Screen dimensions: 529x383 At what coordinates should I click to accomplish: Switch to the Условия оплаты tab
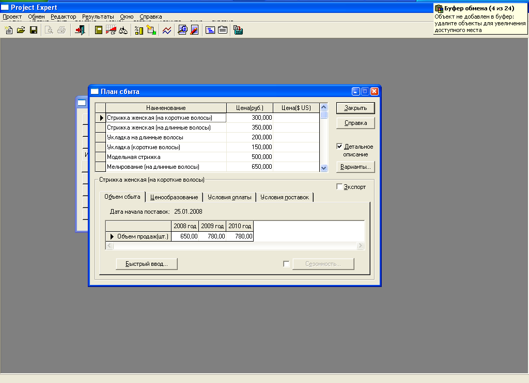[229, 197]
